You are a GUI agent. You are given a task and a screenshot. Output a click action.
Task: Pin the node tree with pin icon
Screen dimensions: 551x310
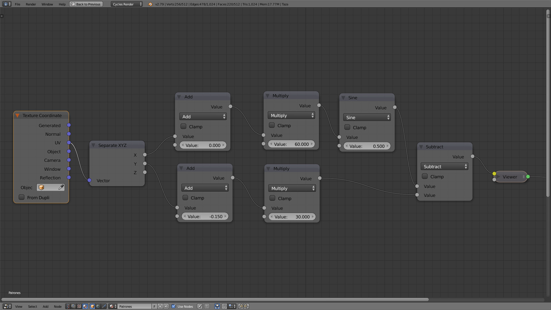199,306
